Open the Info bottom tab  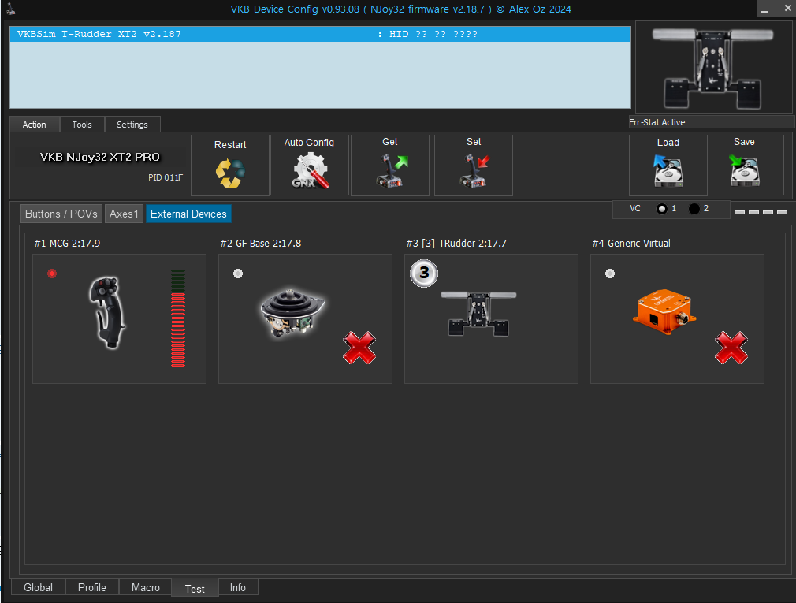(237, 587)
